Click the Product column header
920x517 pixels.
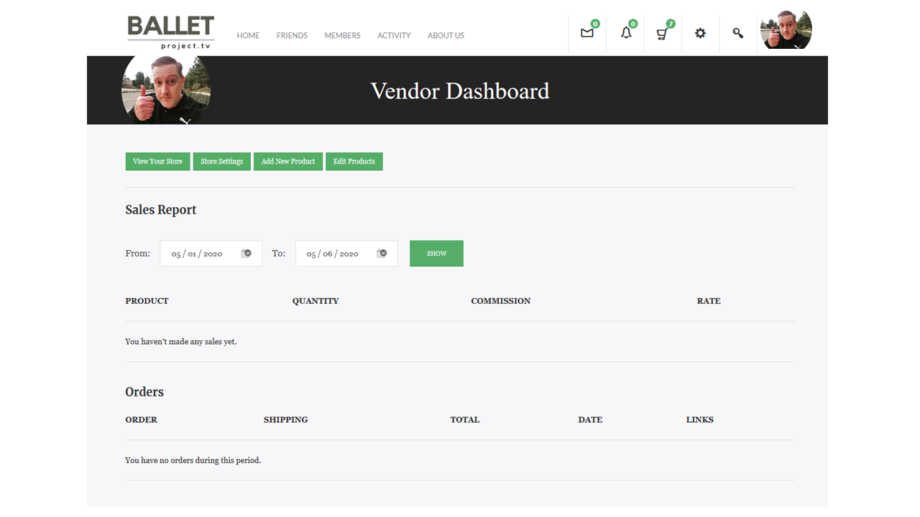[147, 301]
